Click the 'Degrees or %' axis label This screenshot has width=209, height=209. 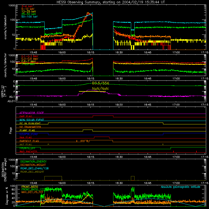(7, 196)
